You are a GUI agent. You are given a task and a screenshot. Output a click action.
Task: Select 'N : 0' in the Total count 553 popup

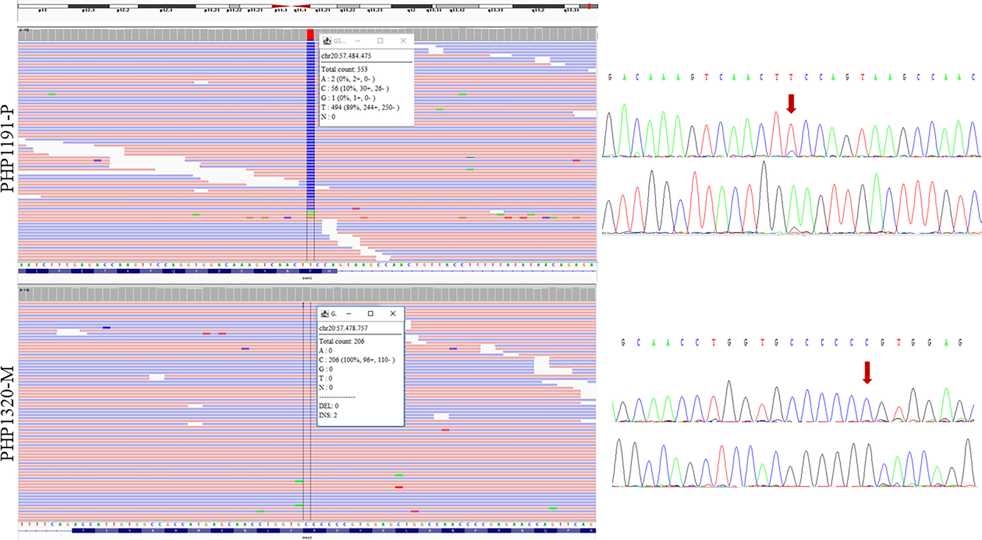point(328,117)
